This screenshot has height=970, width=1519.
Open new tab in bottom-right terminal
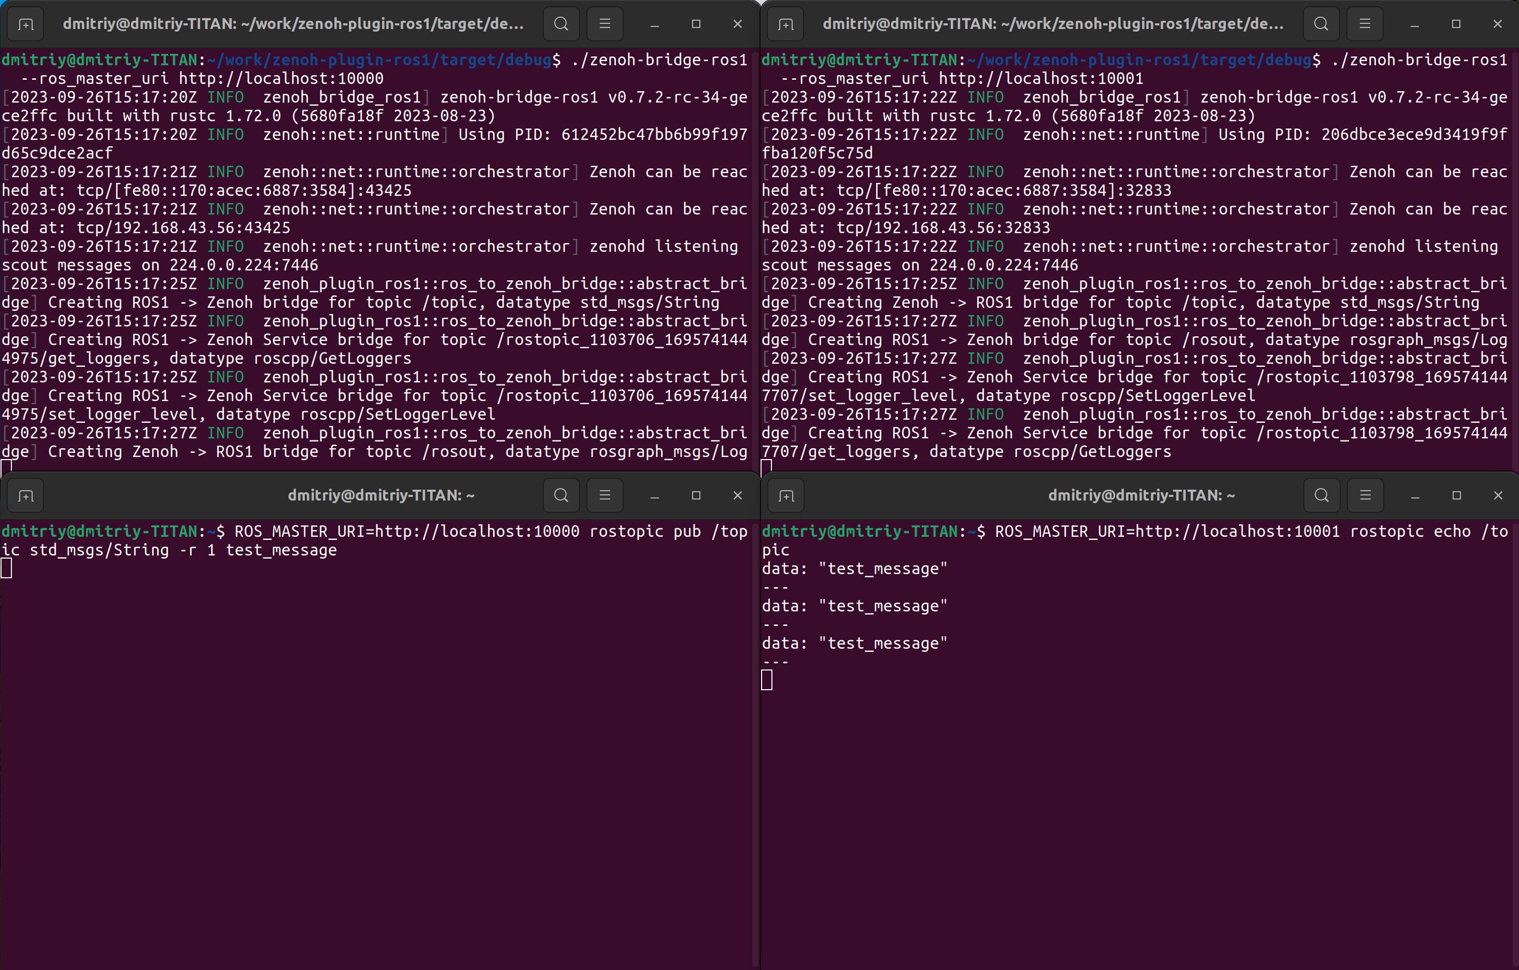[786, 496]
